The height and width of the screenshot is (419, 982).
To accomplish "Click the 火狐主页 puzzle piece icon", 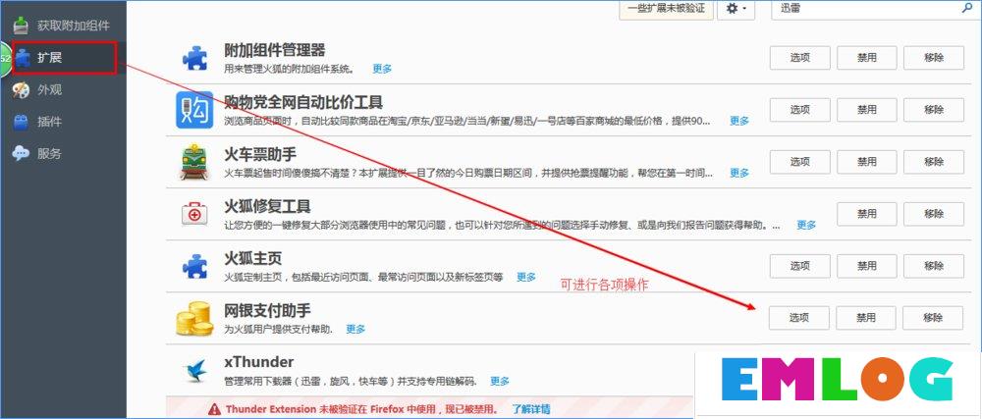I will pyautogui.click(x=194, y=266).
